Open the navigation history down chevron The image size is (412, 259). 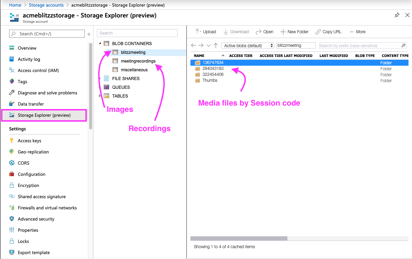click(209, 45)
